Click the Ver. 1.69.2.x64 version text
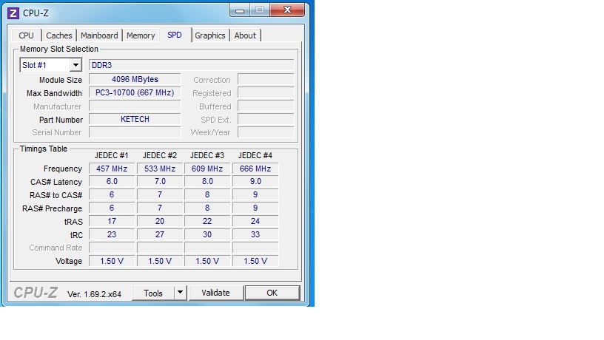This screenshot has height=340, width=604. pyautogui.click(x=95, y=294)
